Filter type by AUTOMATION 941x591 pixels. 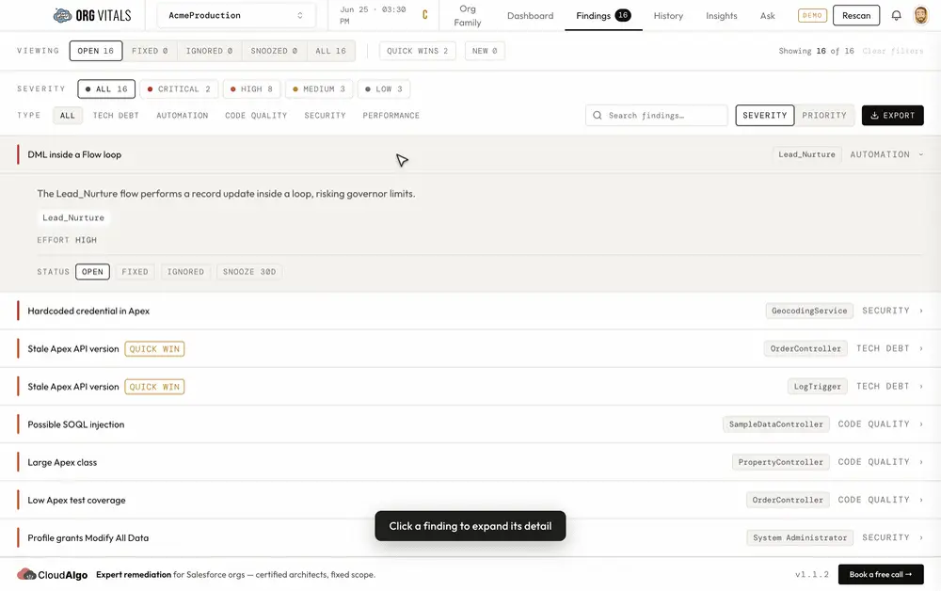click(182, 115)
